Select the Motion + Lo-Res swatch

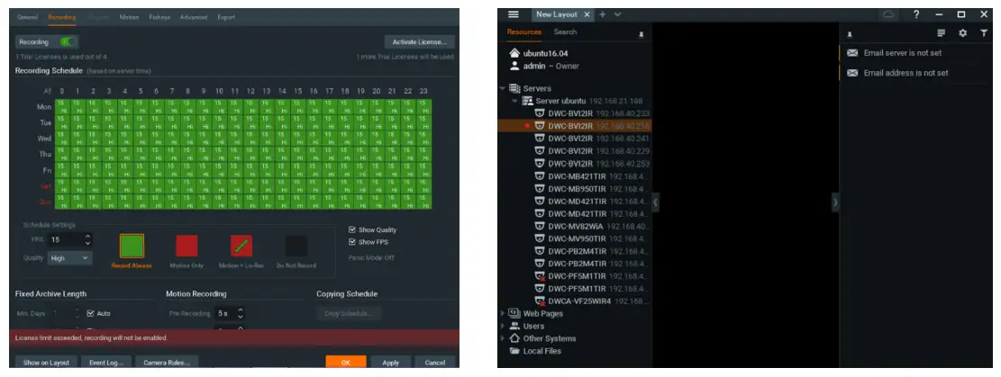click(241, 247)
